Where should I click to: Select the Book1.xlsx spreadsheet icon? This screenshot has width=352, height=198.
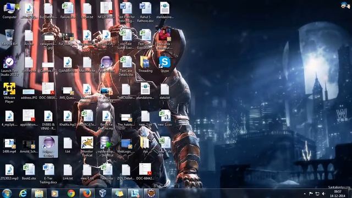(29, 172)
